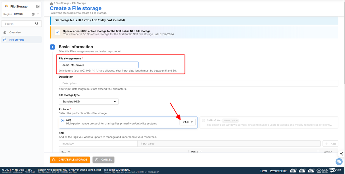Click the Cancel button
This screenshot has height=174, width=345.
[x=103, y=159]
